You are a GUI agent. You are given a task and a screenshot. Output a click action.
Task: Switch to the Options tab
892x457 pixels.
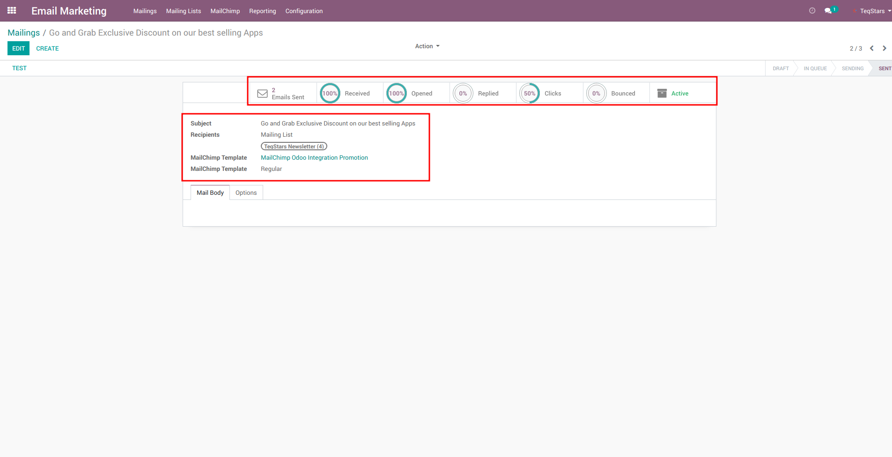pyautogui.click(x=246, y=192)
